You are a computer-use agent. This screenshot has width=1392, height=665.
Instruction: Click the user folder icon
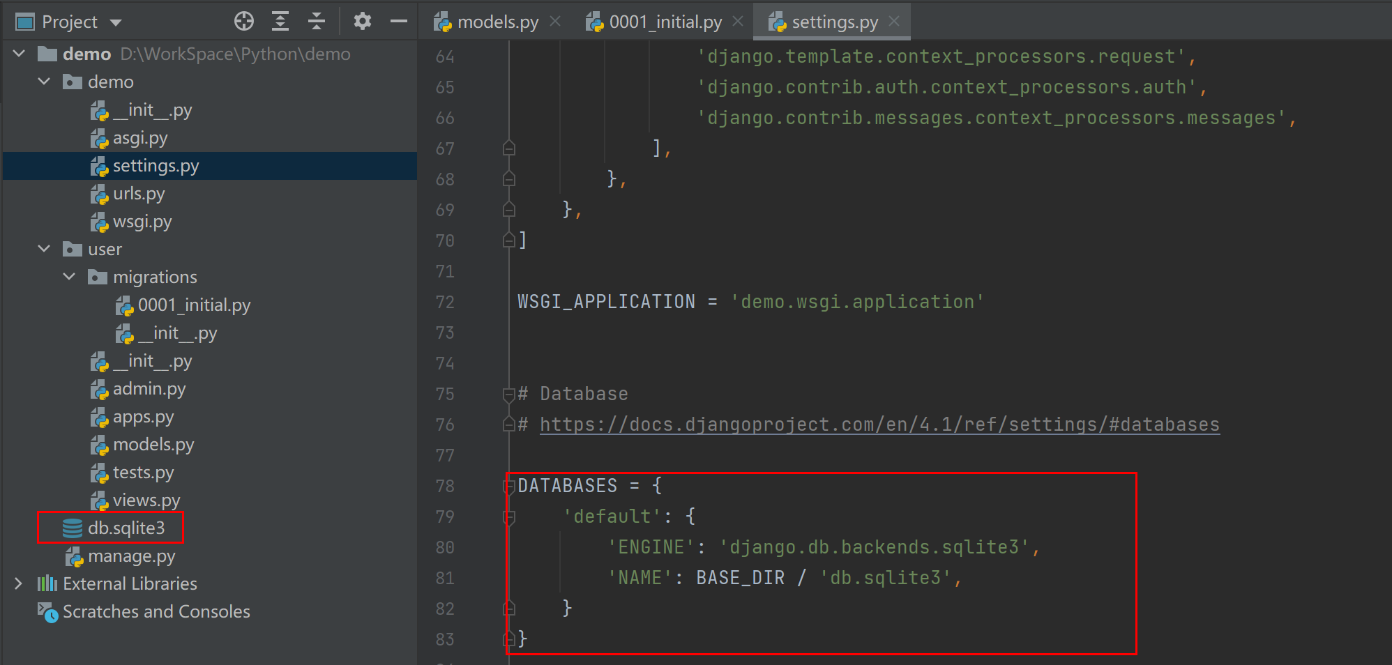(73, 249)
